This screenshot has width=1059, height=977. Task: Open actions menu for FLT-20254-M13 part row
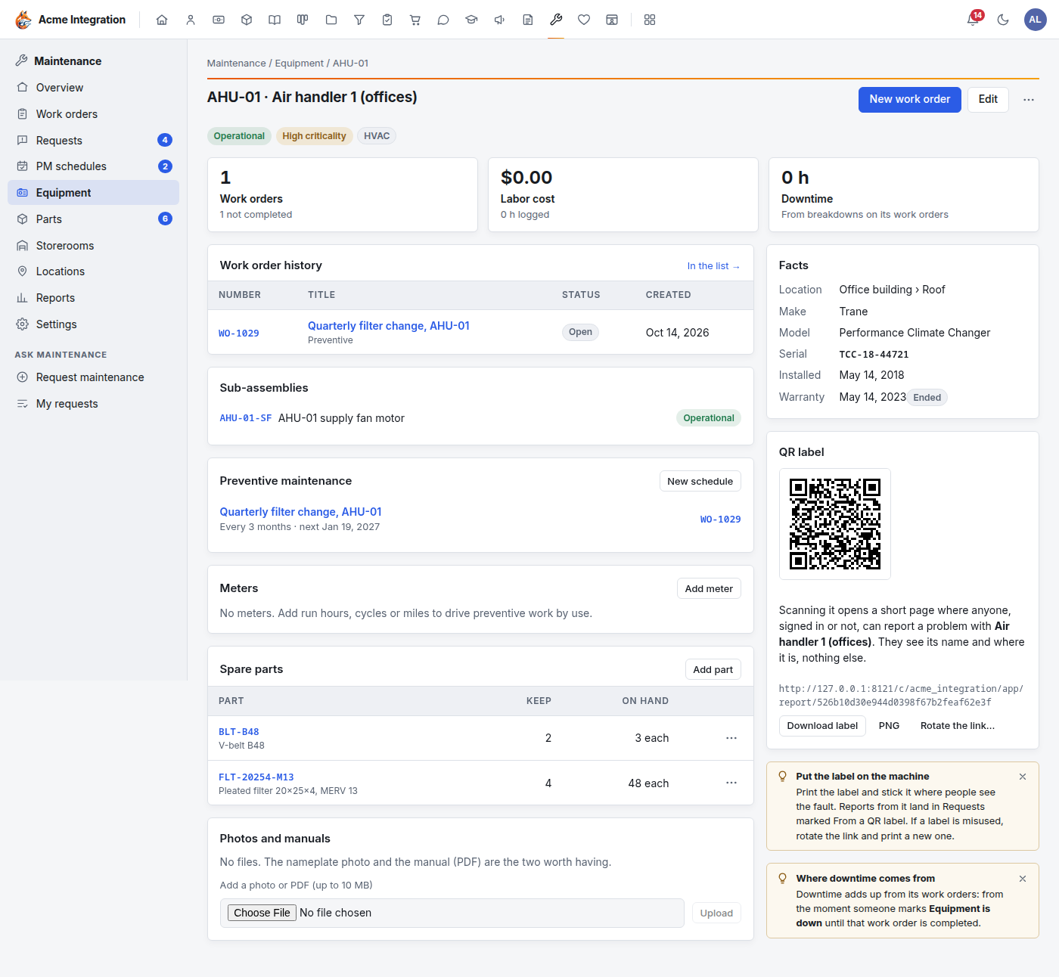click(x=731, y=783)
